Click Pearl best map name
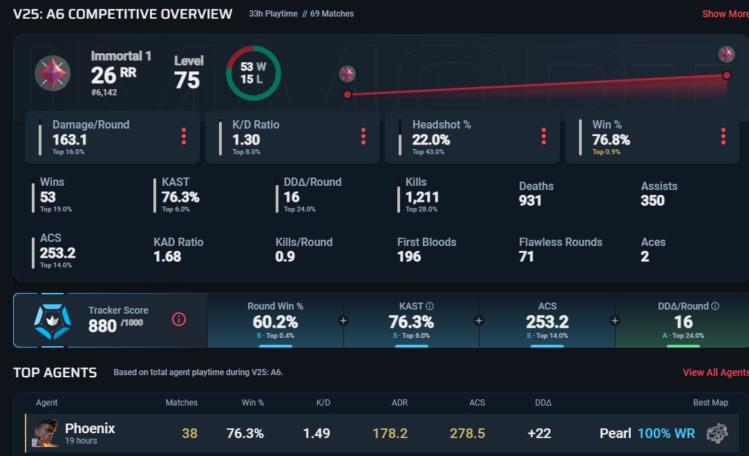 click(x=615, y=433)
